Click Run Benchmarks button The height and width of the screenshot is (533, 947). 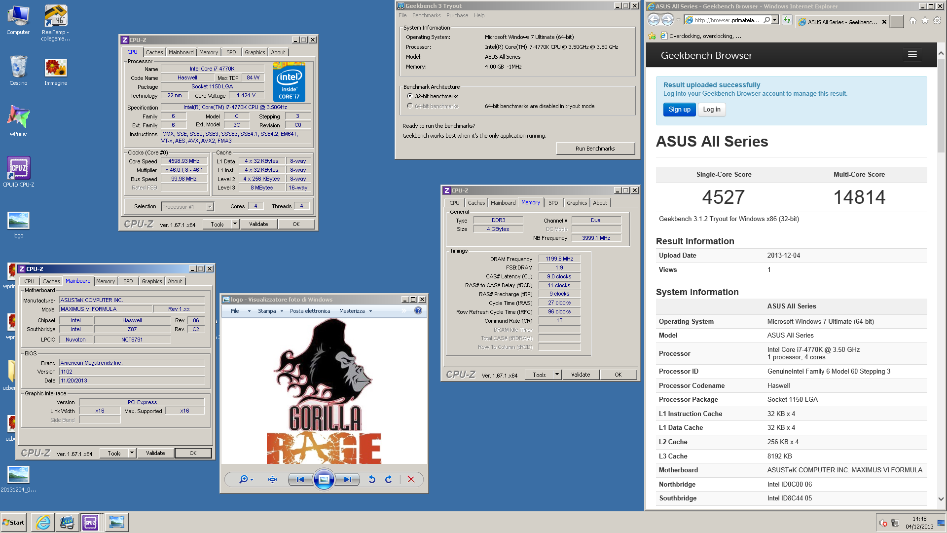pos(595,149)
